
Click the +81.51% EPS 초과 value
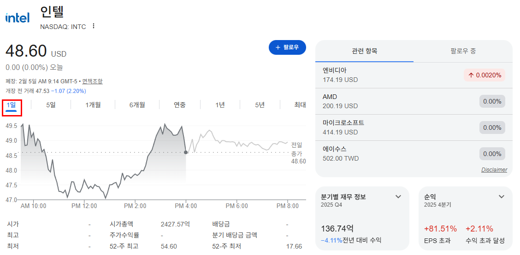tap(440, 228)
